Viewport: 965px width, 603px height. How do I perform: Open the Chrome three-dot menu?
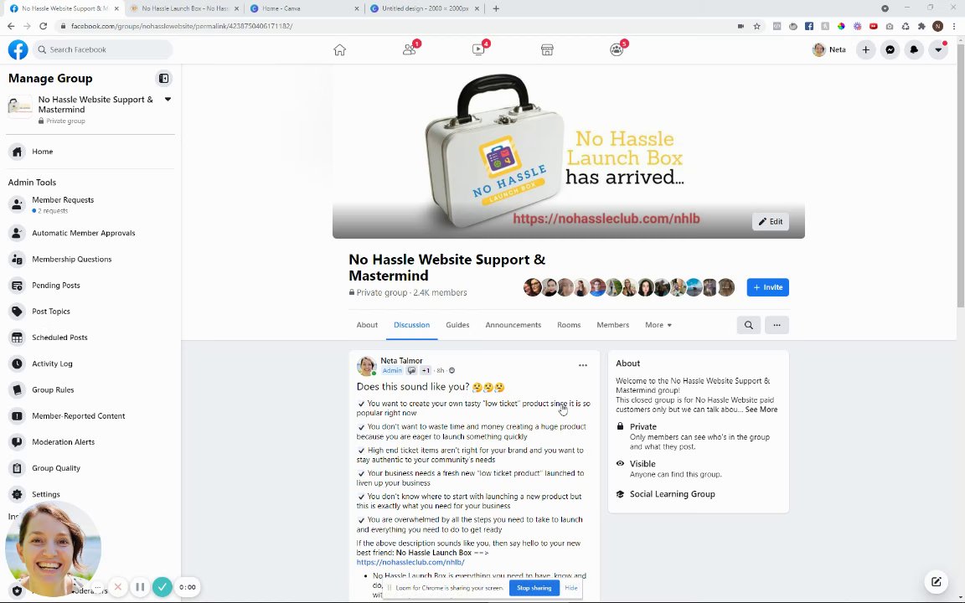(954, 27)
